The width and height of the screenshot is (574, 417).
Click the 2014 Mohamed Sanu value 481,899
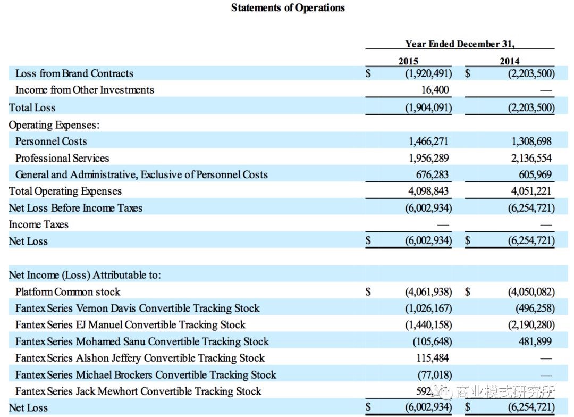[535, 342]
